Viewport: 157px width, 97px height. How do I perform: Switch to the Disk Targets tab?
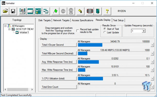(x=45, y=20)
